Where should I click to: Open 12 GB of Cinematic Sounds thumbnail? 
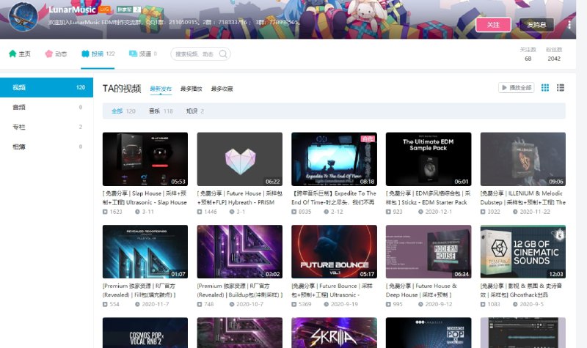523,251
